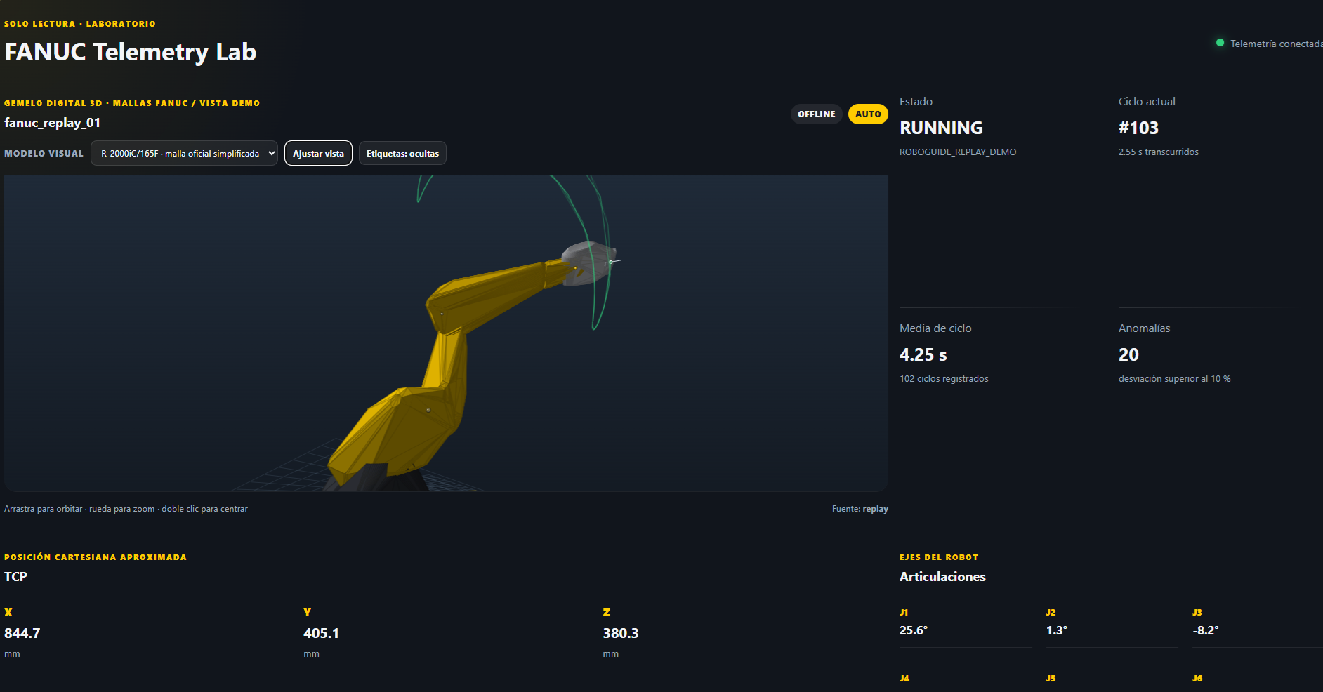Click the J2 joint angle 1.3°

tap(1057, 630)
